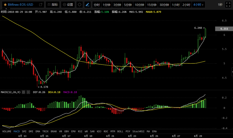Show the StochRSI indicator

(x=138, y=131)
